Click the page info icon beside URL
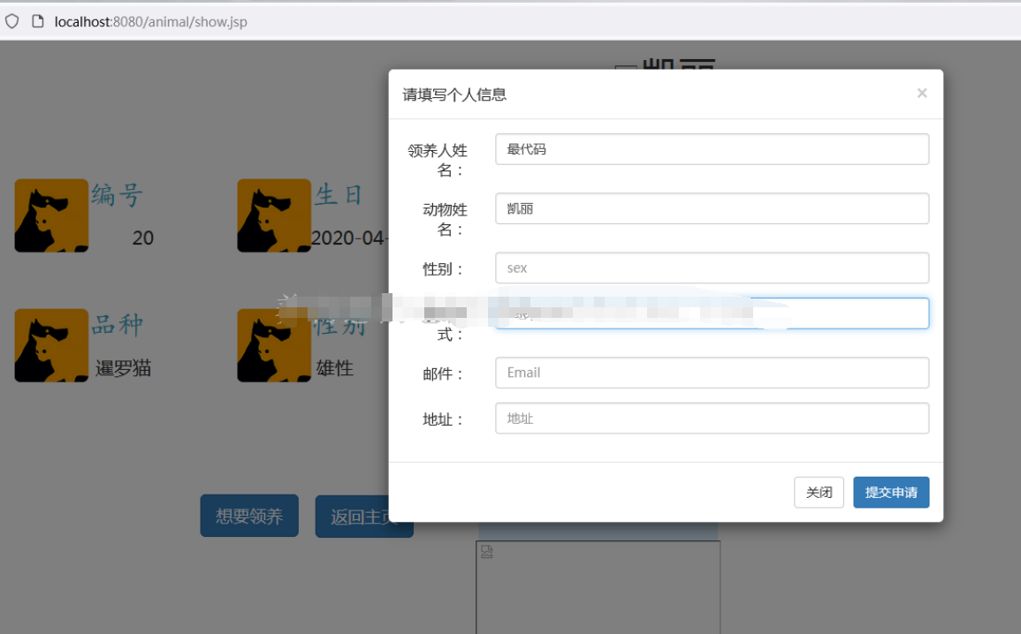The width and height of the screenshot is (1021, 634). pos(38,21)
